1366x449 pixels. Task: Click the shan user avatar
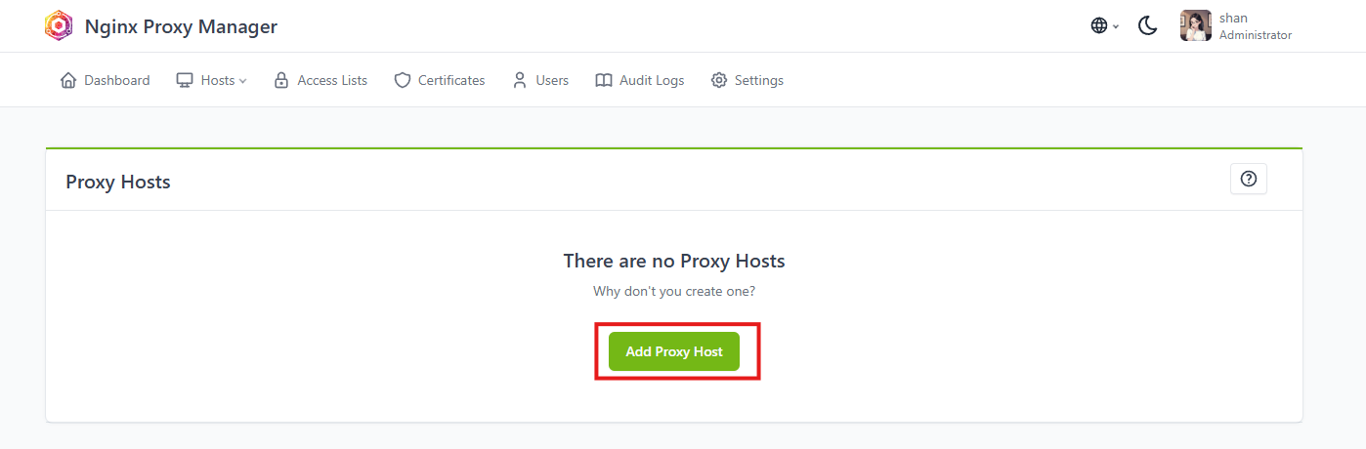point(1196,26)
